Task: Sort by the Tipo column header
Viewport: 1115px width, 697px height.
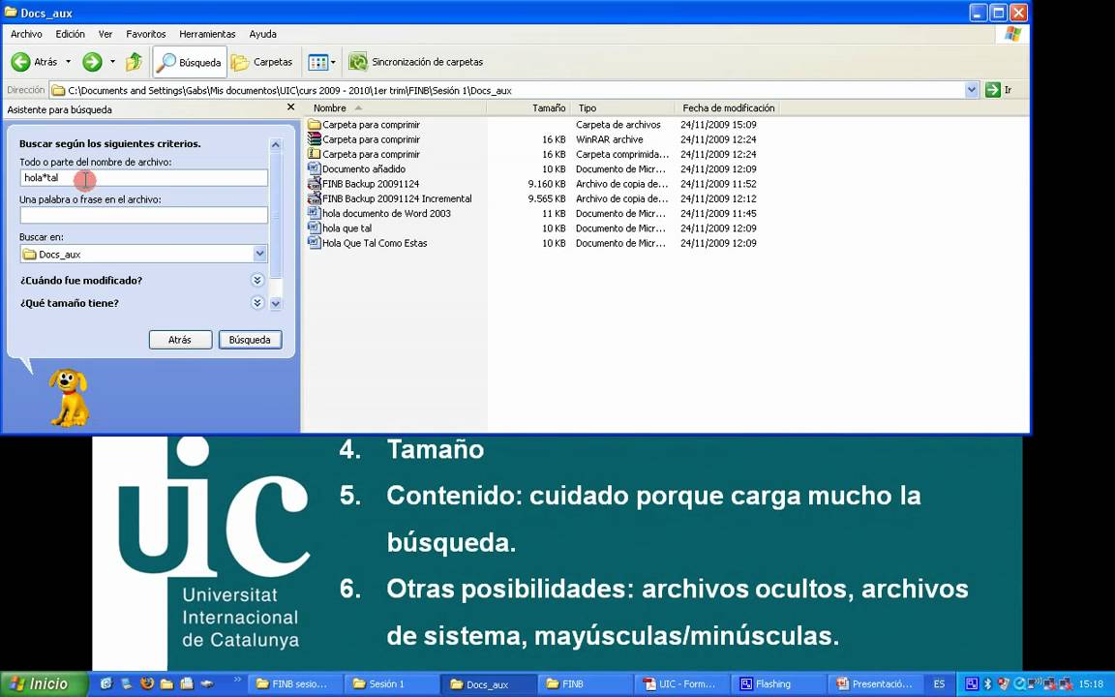Action: coord(621,108)
